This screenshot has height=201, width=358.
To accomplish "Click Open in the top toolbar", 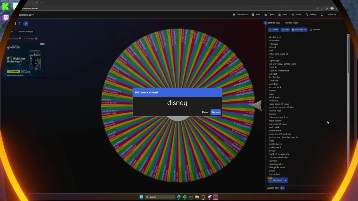I will [x=269, y=15].
